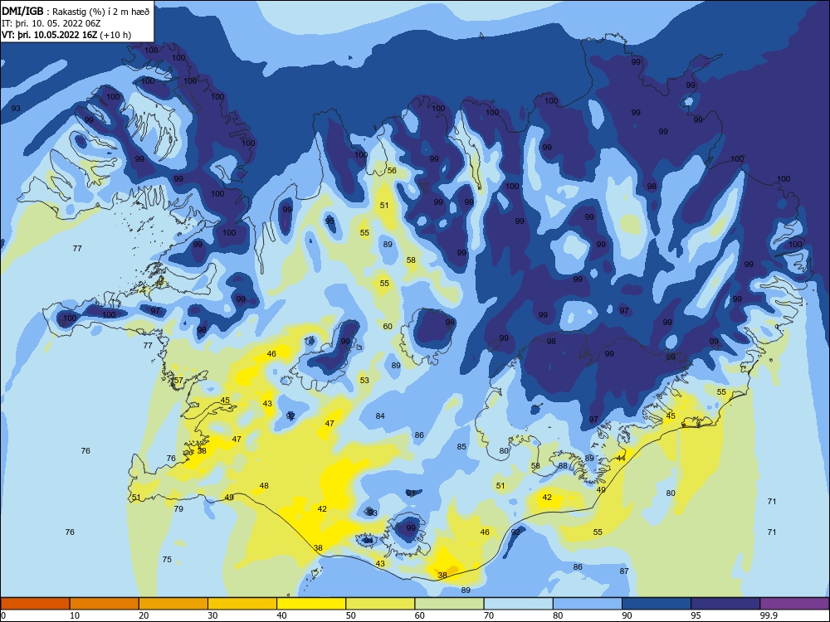
Task: Click the 'DMI/IGB' title text
Action: coord(22,12)
